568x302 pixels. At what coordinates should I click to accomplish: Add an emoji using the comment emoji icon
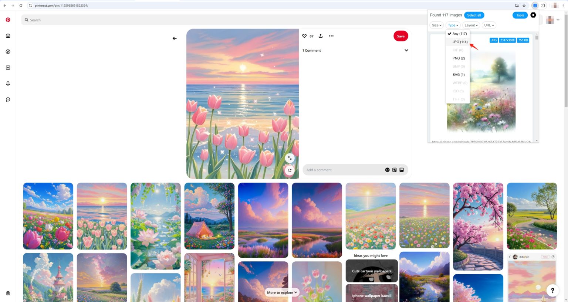387,170
